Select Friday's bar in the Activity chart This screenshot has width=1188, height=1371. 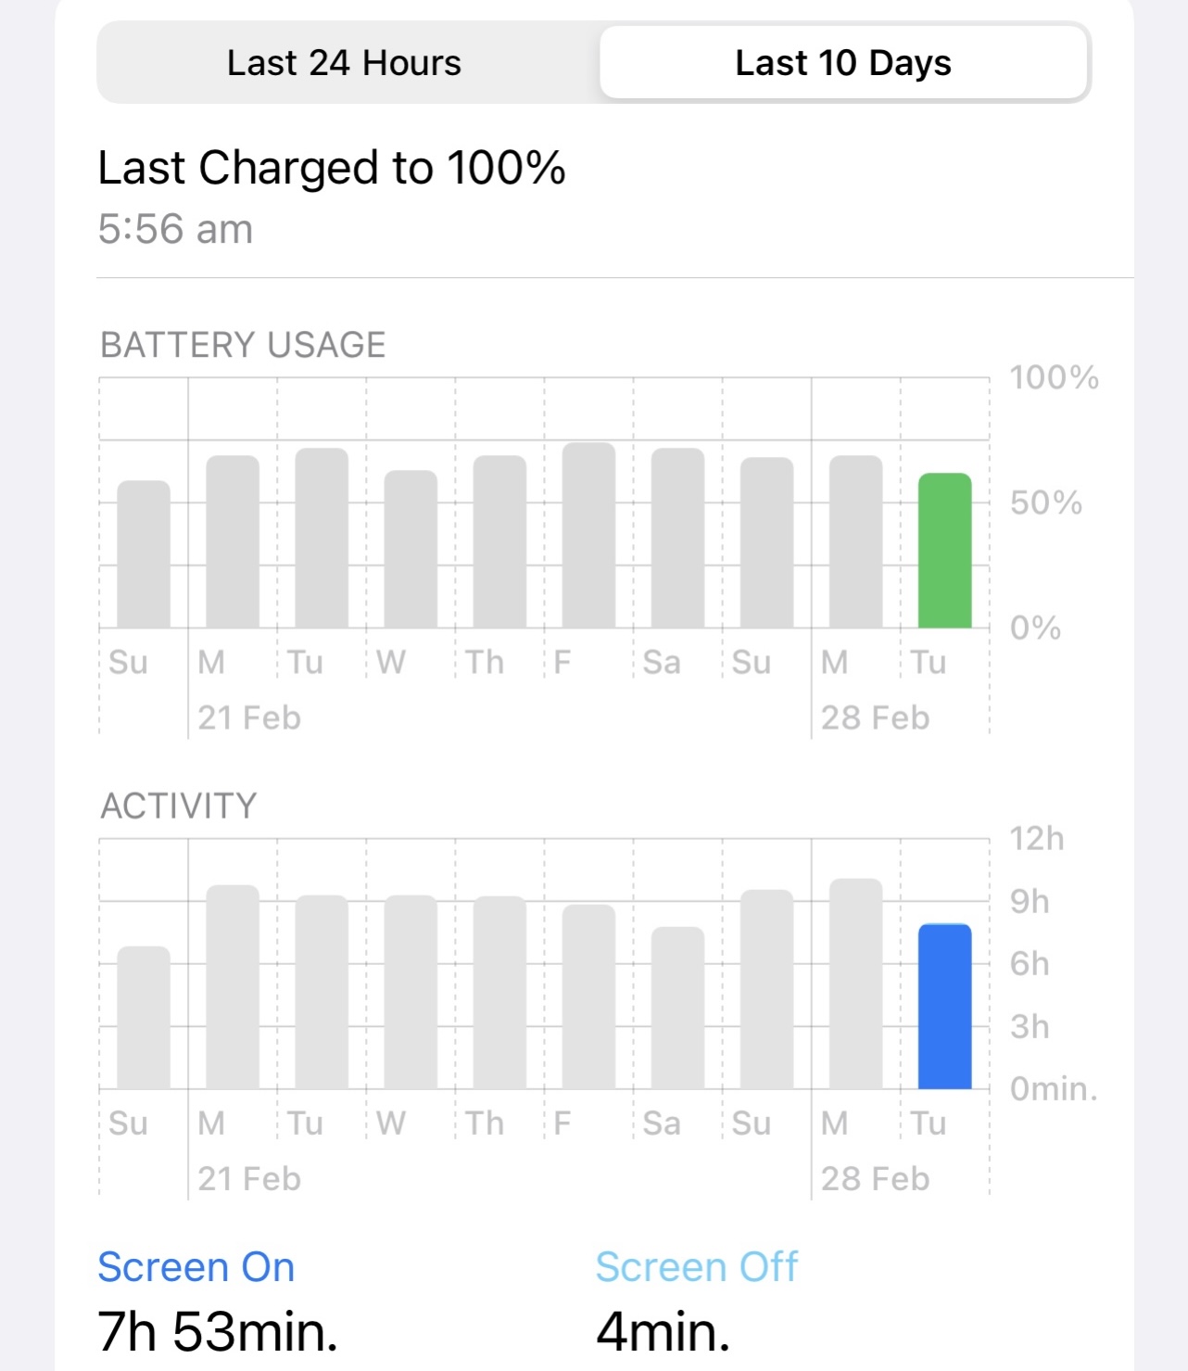(588, 997)
